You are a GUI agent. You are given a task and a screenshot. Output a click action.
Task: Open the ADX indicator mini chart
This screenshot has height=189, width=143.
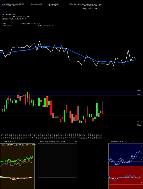click(17, 155)
